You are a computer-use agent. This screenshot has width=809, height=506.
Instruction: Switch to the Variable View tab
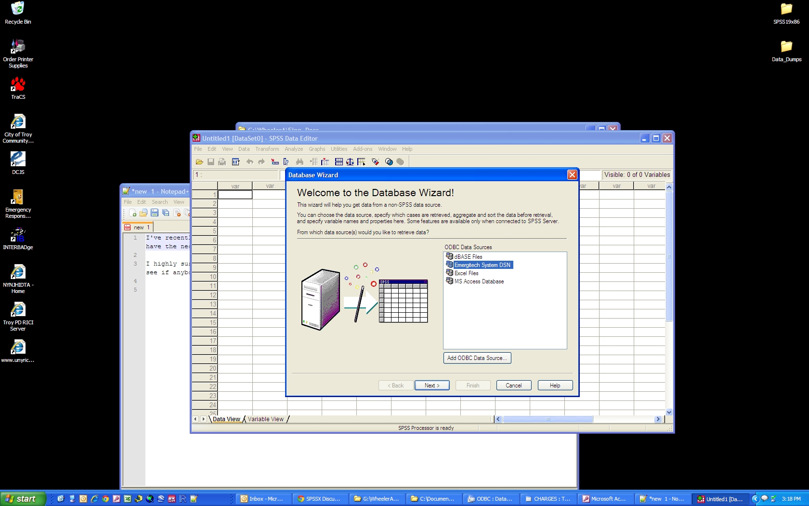pyautogui.click(x=265, y=419)
